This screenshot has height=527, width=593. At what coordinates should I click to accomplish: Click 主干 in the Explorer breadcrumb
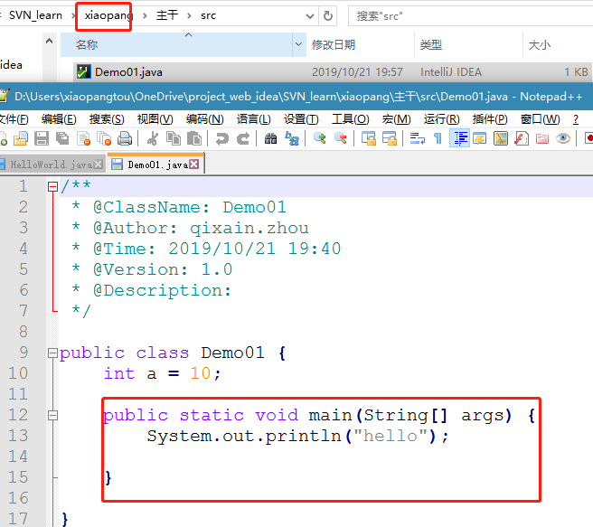point(166,15)
